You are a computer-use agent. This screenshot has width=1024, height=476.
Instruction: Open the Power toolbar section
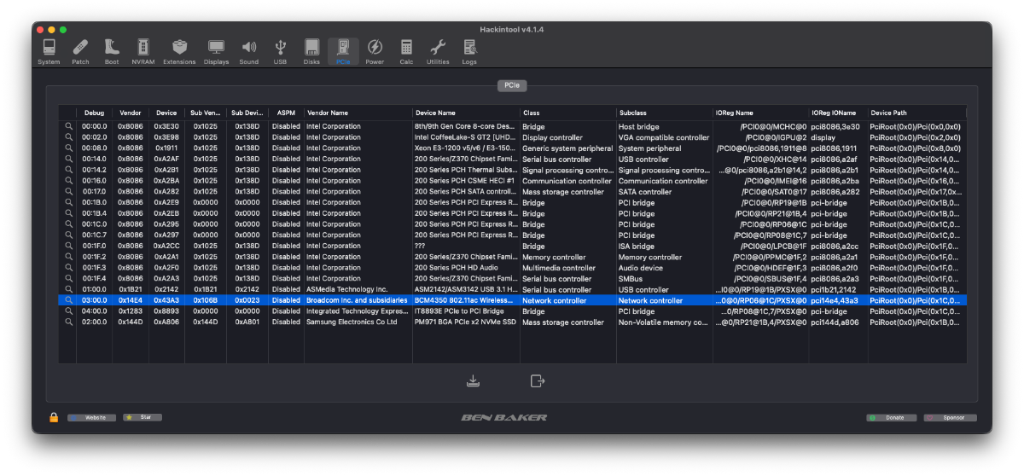(375, 51)
